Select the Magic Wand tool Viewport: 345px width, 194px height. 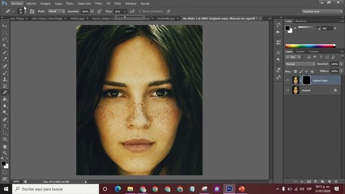5,46
